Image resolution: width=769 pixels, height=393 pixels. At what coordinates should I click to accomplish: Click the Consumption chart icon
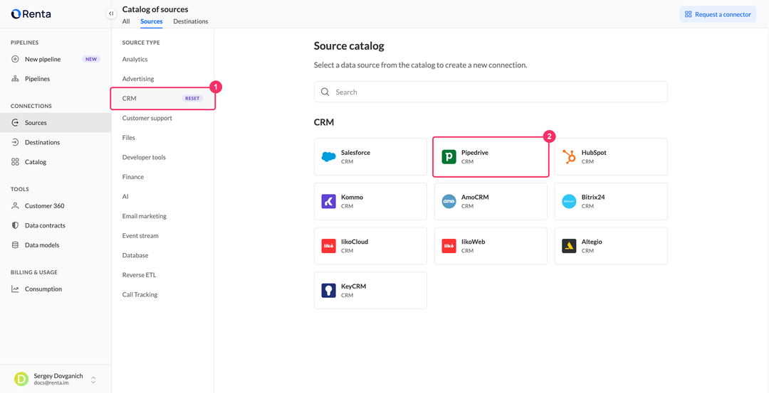tap(15, 289)
